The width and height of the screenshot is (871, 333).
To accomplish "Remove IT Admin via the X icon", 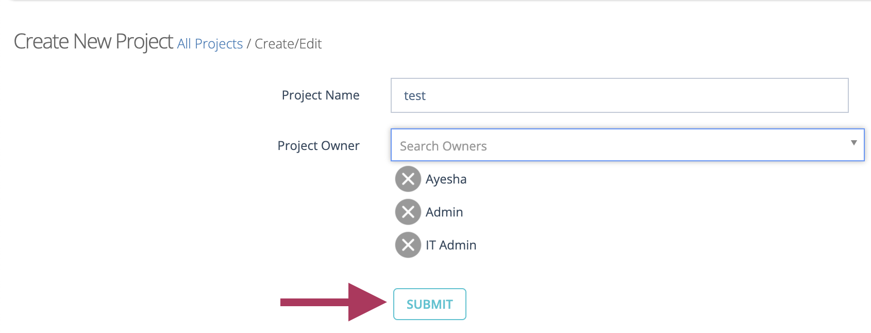I will 408,245.
